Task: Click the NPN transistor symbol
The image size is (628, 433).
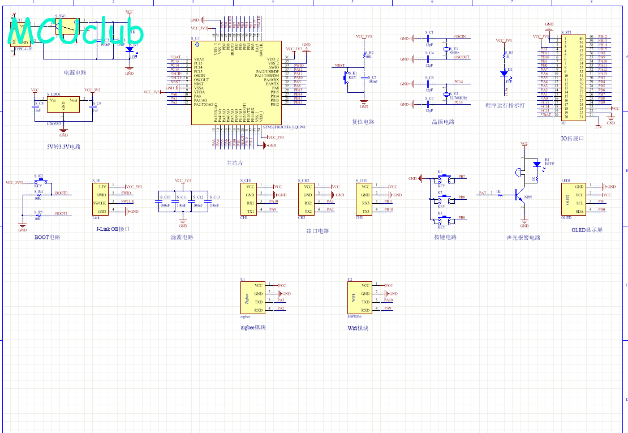Action: tap(521, 196)
